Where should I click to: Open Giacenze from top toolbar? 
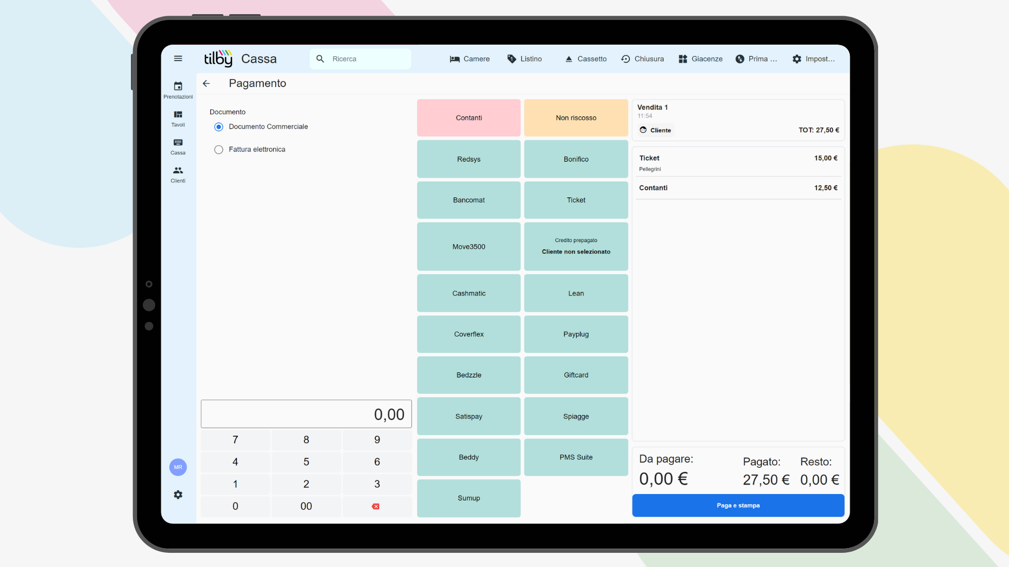(701, 59)
